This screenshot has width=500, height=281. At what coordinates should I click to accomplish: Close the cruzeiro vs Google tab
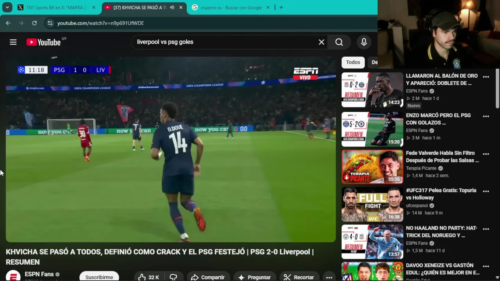click(x=268, y=7)
